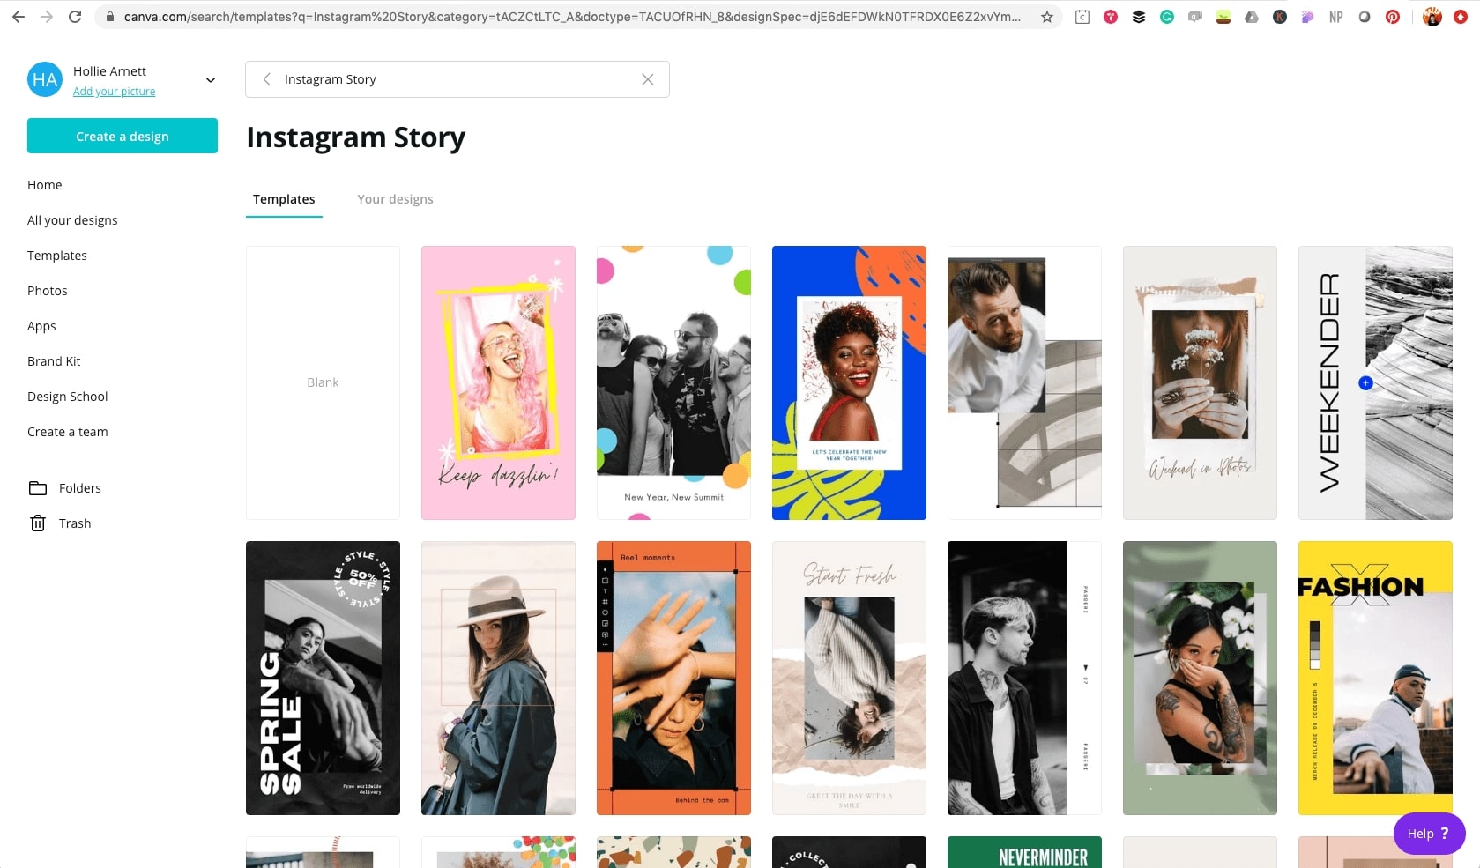This screenshot has height=868, width=1480.
Task: Open the Pinterest browser extension icon
Action: [1393, 17]
